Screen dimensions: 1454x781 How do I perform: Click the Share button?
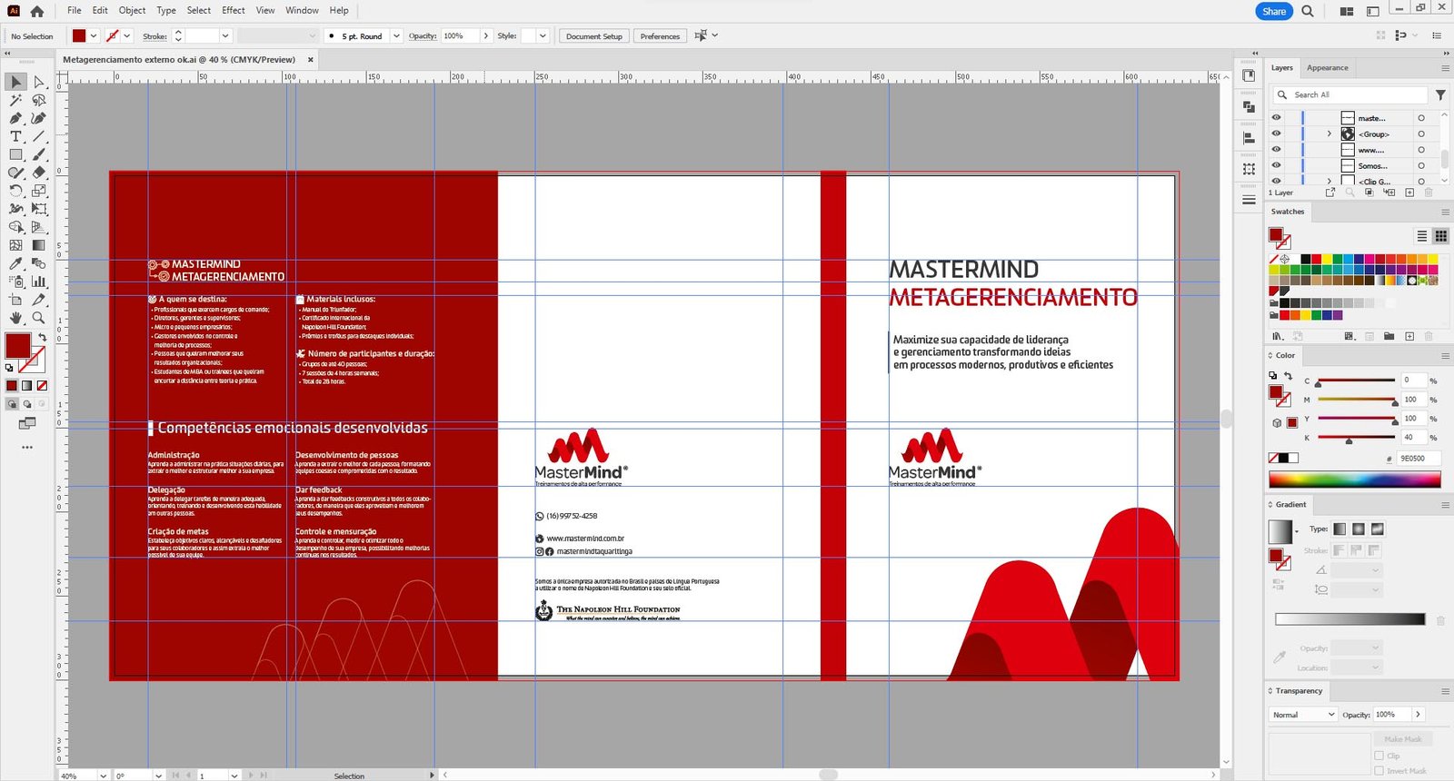tap(1274, 11)
